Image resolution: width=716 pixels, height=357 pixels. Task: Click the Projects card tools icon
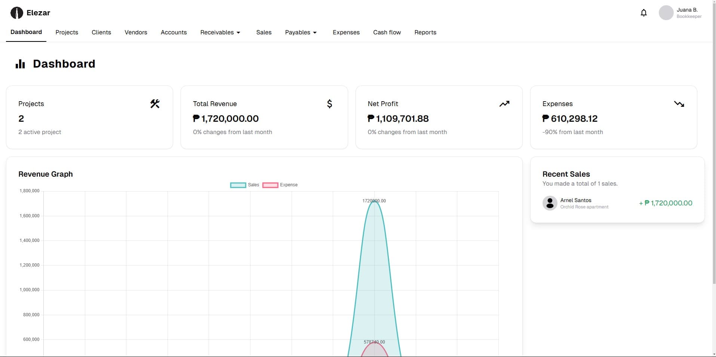(155, 104)
